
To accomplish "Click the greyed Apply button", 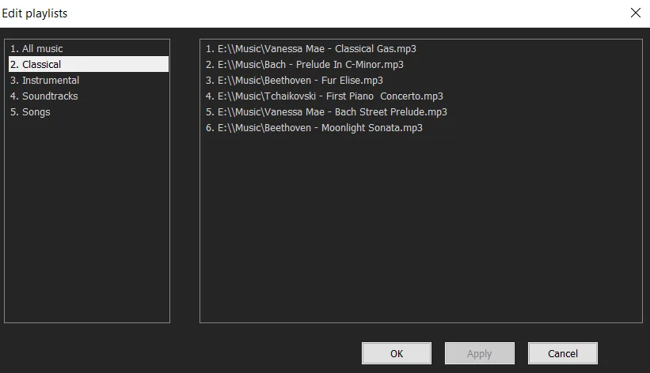I will click(479, 353).
